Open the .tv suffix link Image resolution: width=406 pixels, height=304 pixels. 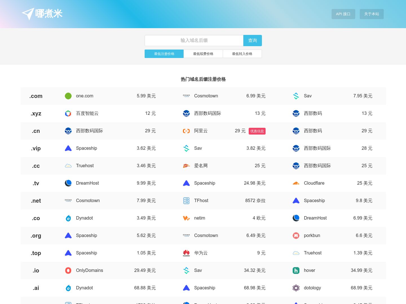pos(36,183)
